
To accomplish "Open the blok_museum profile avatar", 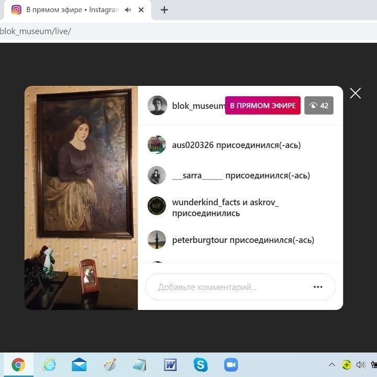I will [x=157, y=105].
